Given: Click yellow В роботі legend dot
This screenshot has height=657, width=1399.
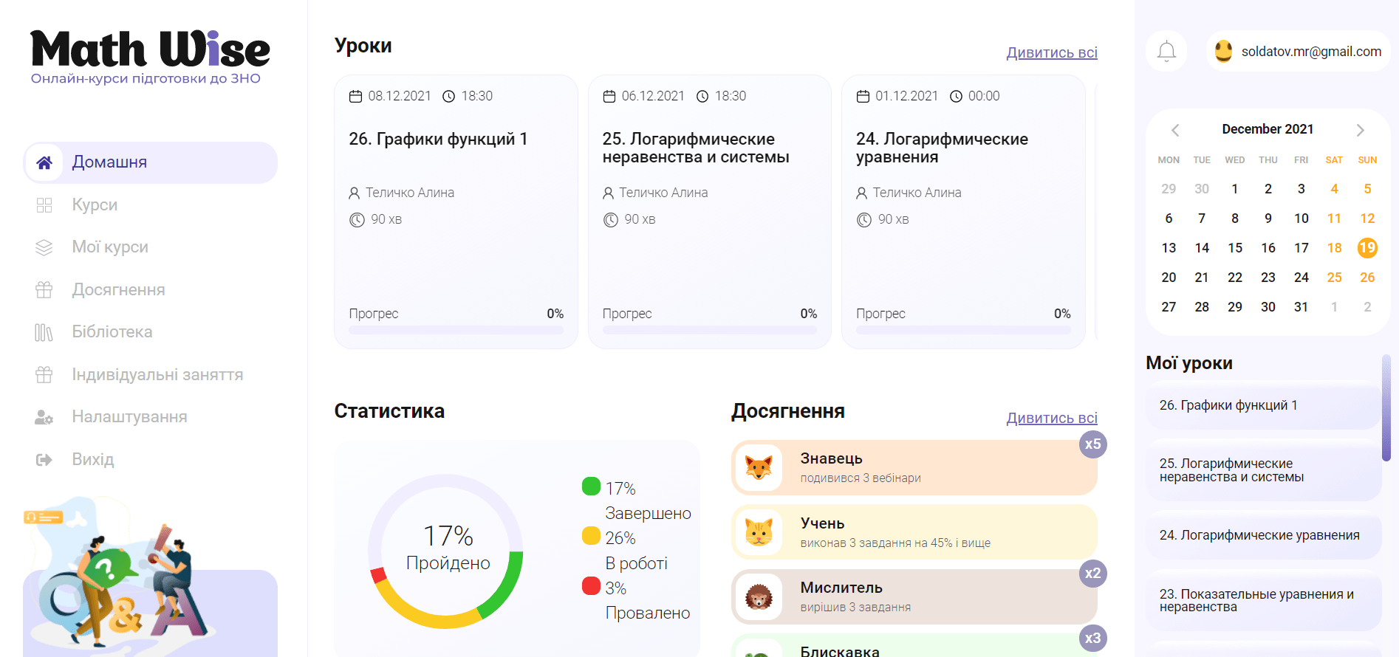Looking at the screenshot, I should click(591, 535).
